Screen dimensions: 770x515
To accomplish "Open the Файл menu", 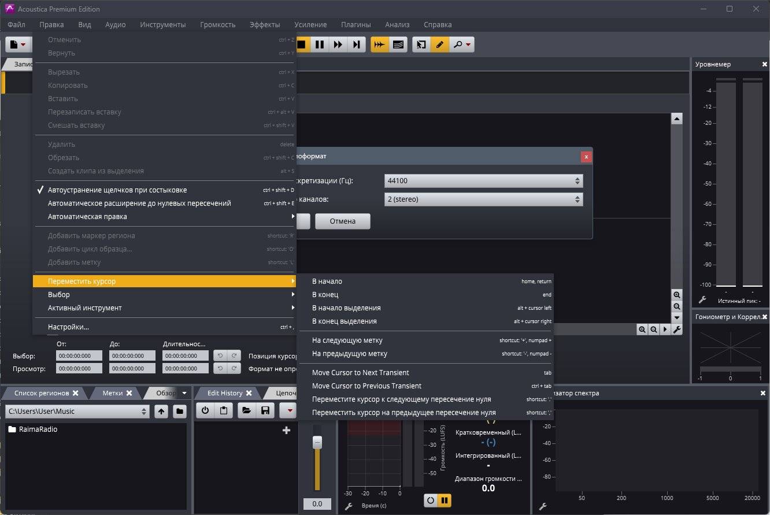I will coord(17,25).
